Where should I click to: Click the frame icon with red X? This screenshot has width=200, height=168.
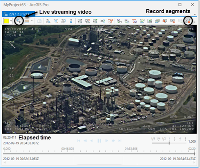[x=88, y=21]
